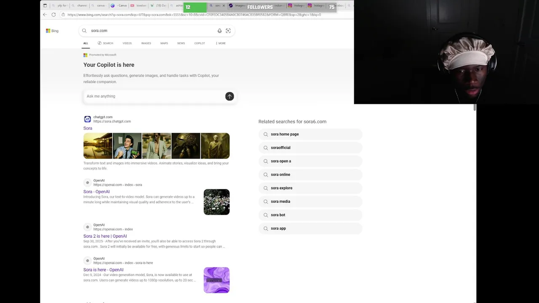Search related term sora home page
Viewport: 539px width, 303px height.
310,134
